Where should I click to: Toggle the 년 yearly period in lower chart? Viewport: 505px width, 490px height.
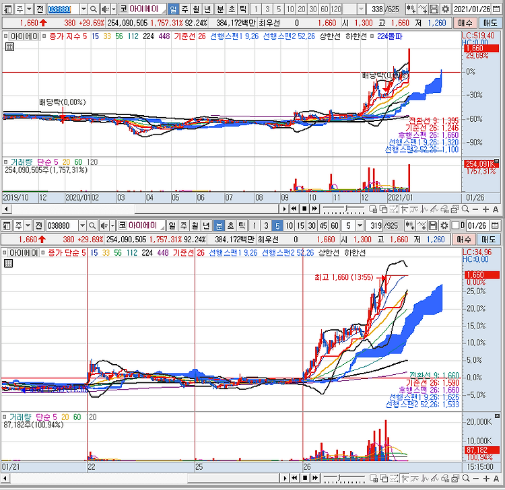[x=207, y=225]
